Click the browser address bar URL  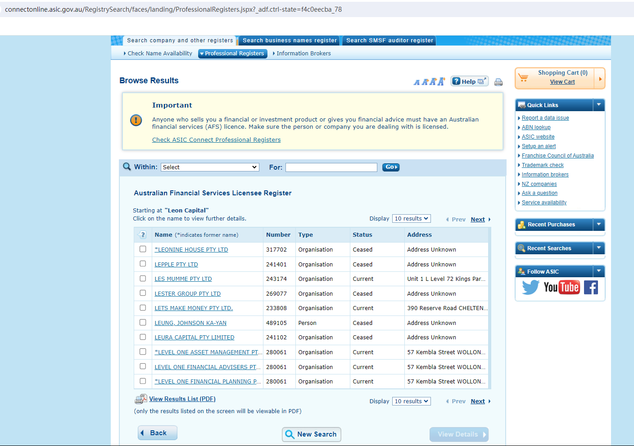[173, 9]
